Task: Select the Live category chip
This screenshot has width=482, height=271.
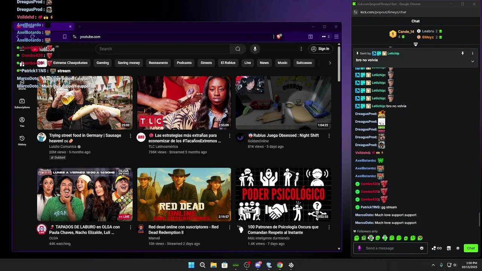Action: click(247, 63)
